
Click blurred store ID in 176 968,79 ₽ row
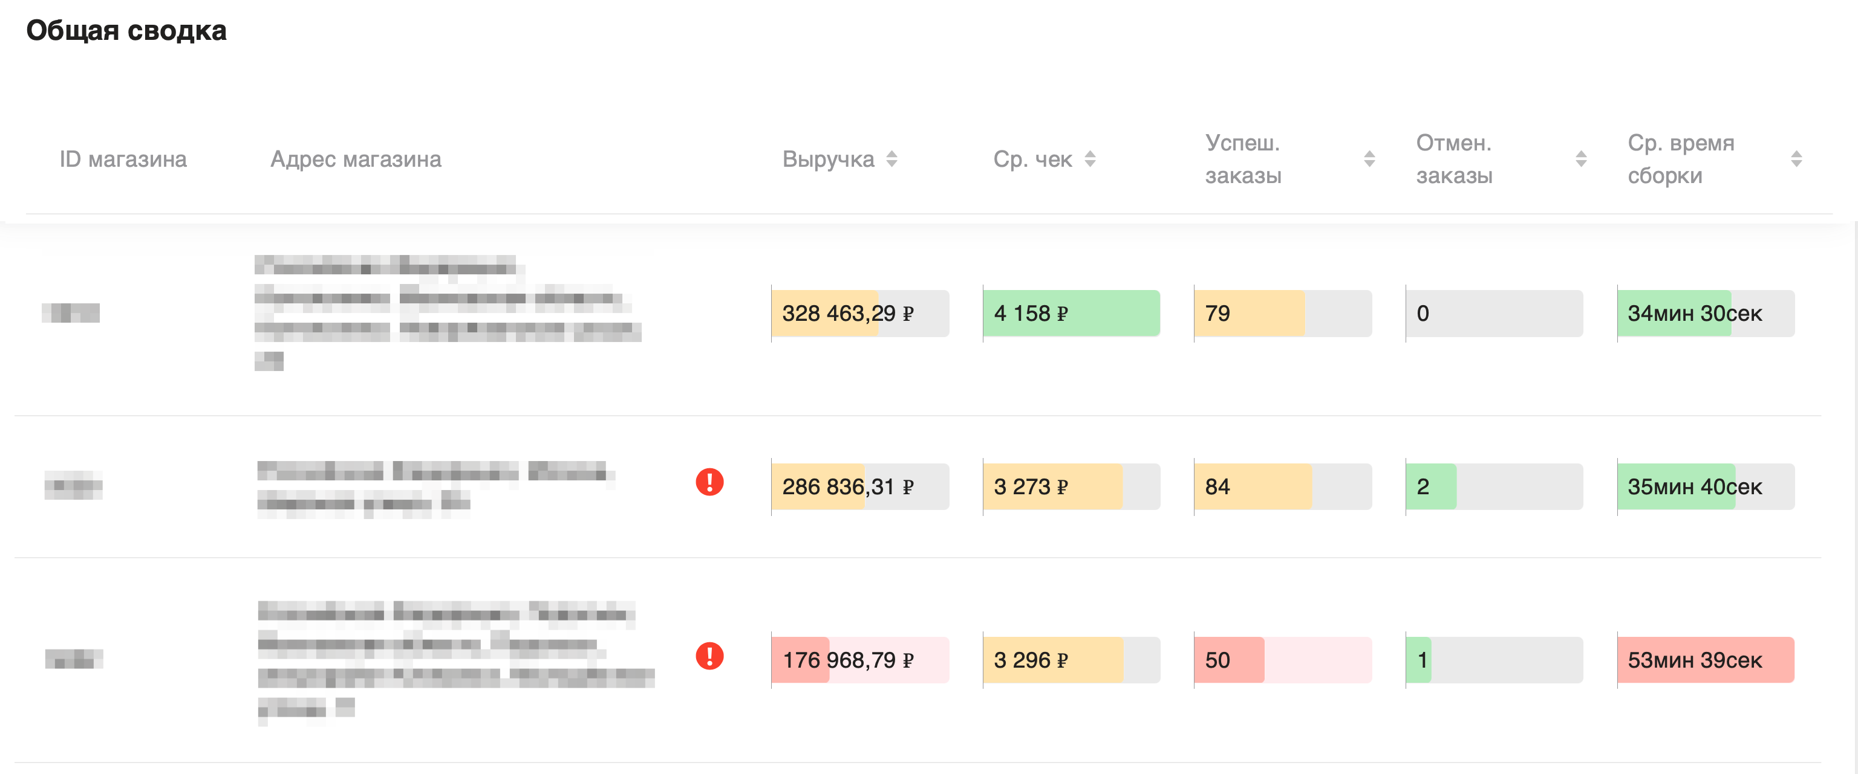click(x=74, y=659)
